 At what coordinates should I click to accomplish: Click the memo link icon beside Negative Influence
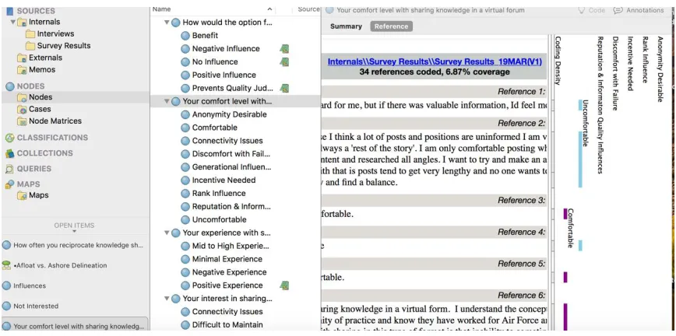pyautogui.click(x=284, y=49)
